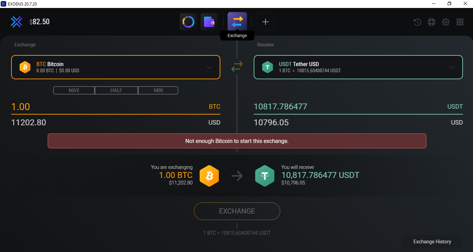The height and width of the screenshot is (252, 473).
Task: Open the Portfolio donut chart icon
Action: click(188, 22)
